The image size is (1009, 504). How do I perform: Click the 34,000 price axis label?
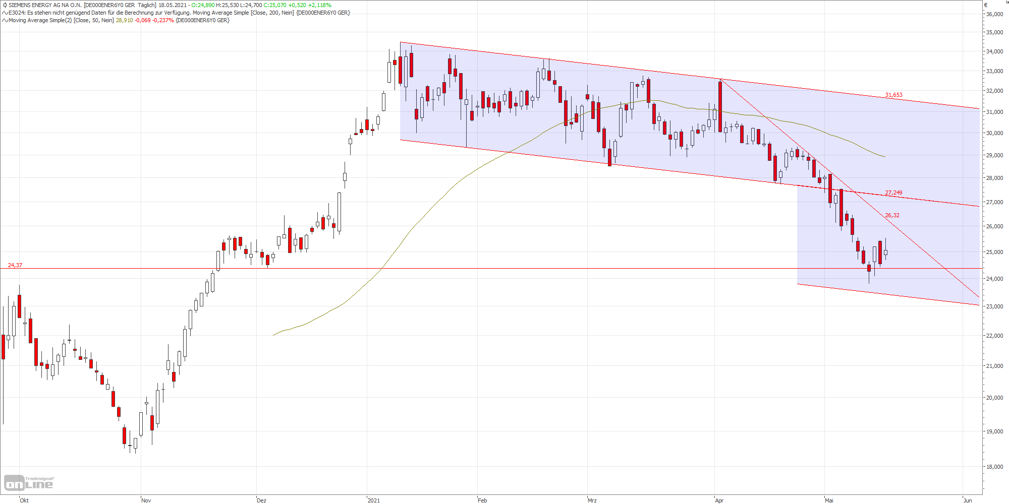994,51
